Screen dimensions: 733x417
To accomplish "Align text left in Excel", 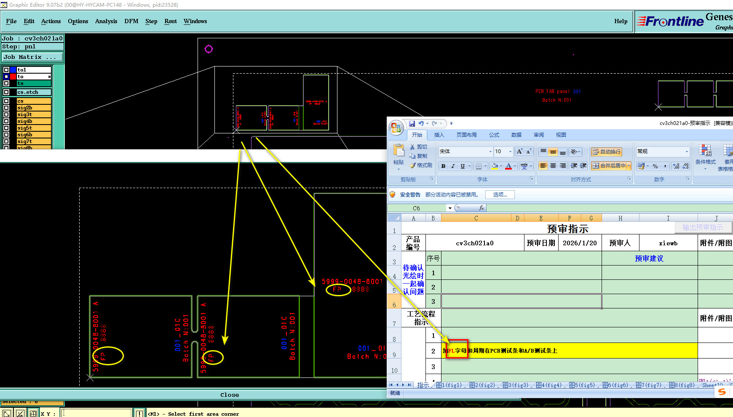I will 543,166.
